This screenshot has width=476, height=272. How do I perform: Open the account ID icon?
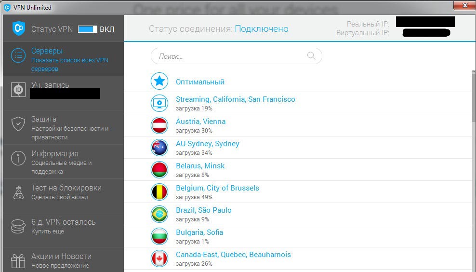18,90
